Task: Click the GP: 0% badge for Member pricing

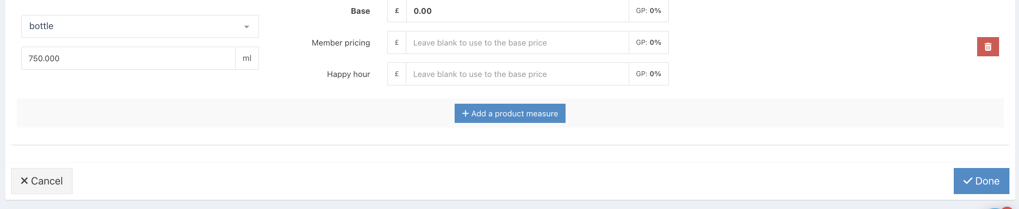Action: pyautogui.click(x=648, y=42)
